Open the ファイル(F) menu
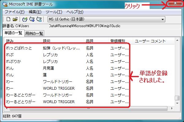 click(x=14, y=12)
